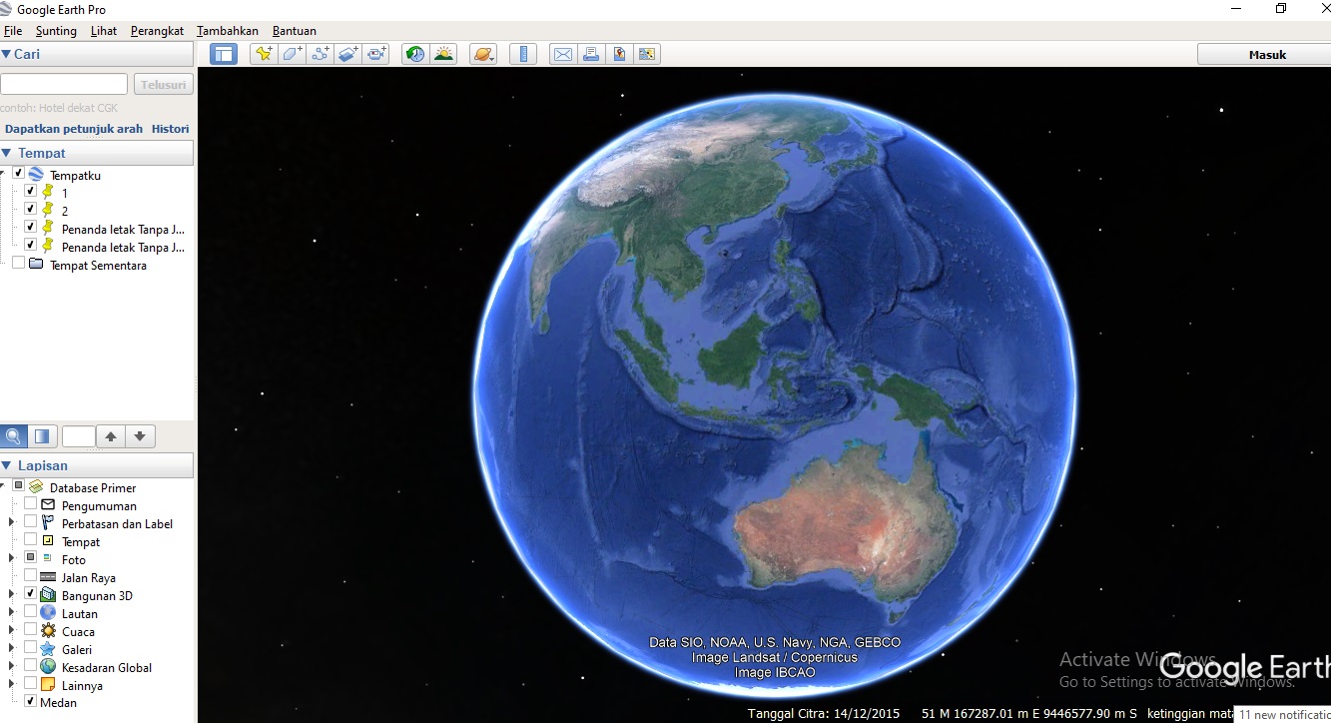Disable the Bangunan 3D layer checkbox
This screenshot has width=1331, height=723.
coord(30,594)
